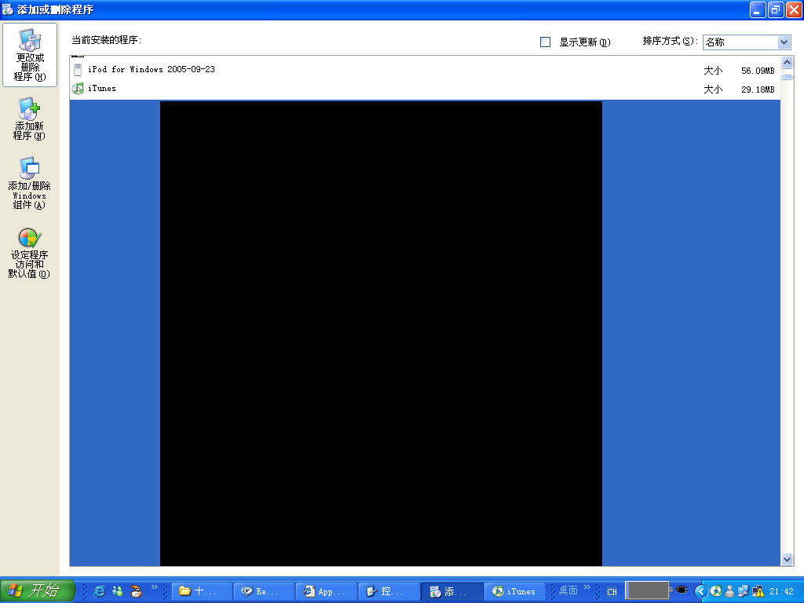Click the 56.09MB size value
The image size is (804, 603).
(x=758, y=71)
